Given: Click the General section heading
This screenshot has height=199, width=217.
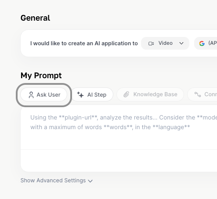Looking at the screenshot, I should coord(35,18).
